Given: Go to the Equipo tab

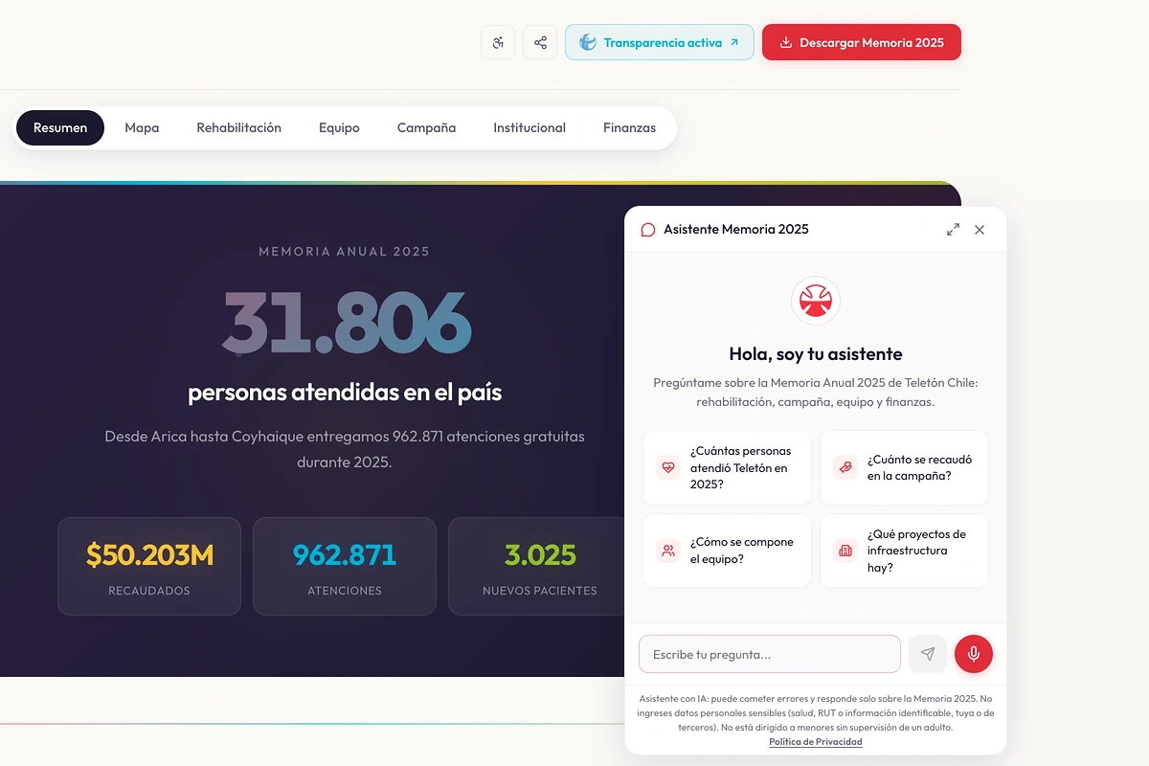Looking at the screenshot, I should 339,127.
